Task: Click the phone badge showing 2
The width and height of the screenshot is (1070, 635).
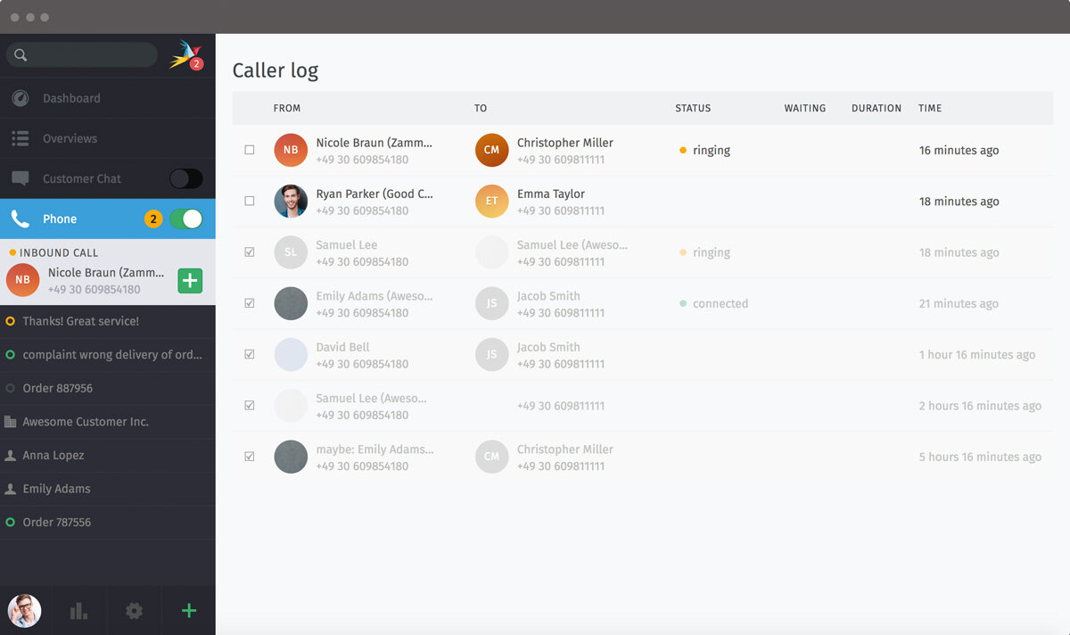Action: [153, 219]
